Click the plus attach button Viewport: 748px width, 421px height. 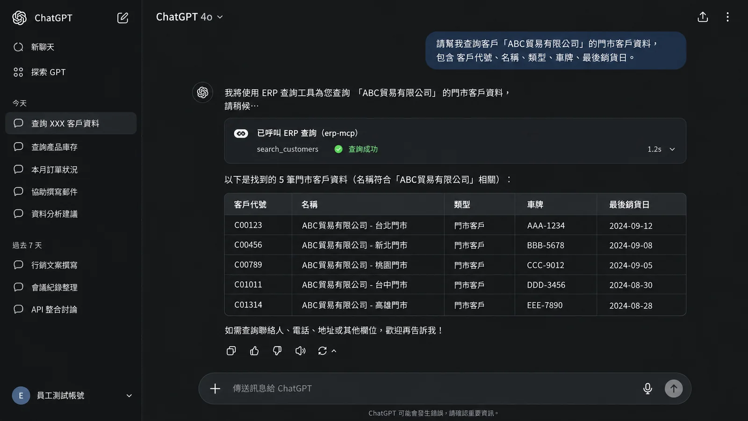coord(215,388)
